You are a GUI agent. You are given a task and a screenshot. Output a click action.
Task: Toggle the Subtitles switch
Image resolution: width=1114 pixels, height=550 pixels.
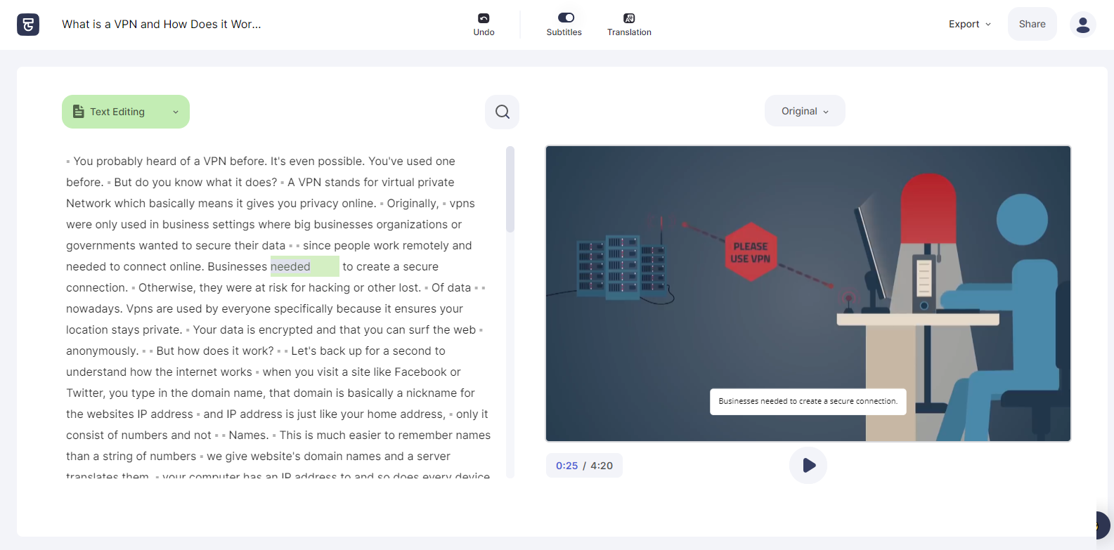click(x=566, y=18)
